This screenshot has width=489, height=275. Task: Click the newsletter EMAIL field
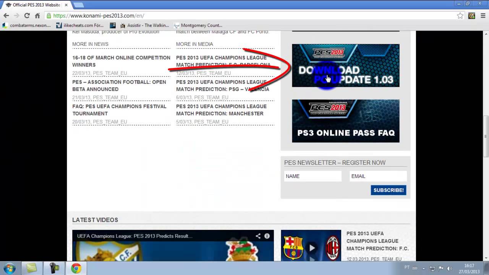coord(378,176)
